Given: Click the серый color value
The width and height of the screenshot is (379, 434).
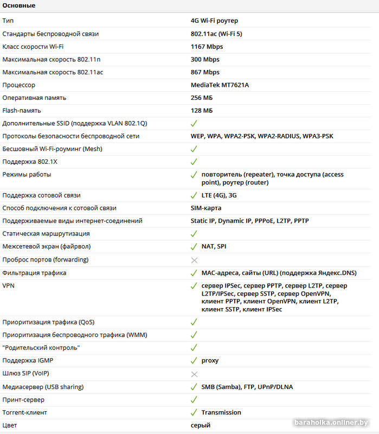Looking at the screenshot, I should (200, 425).
